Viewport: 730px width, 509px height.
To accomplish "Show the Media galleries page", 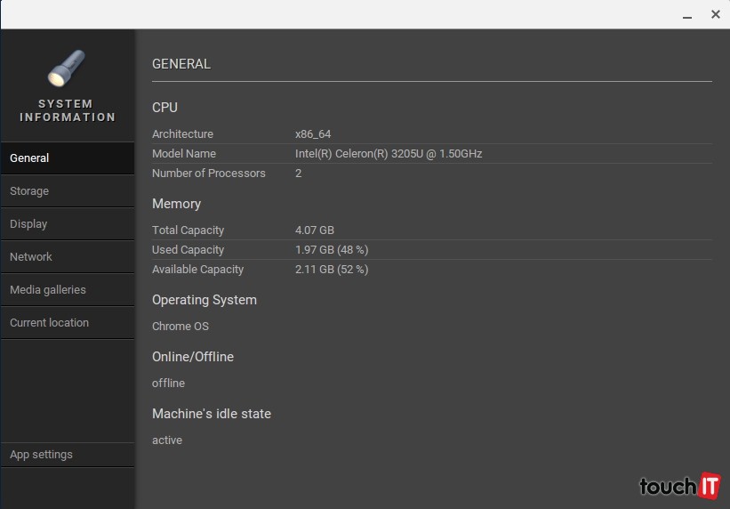I will [x=68, y=290].
